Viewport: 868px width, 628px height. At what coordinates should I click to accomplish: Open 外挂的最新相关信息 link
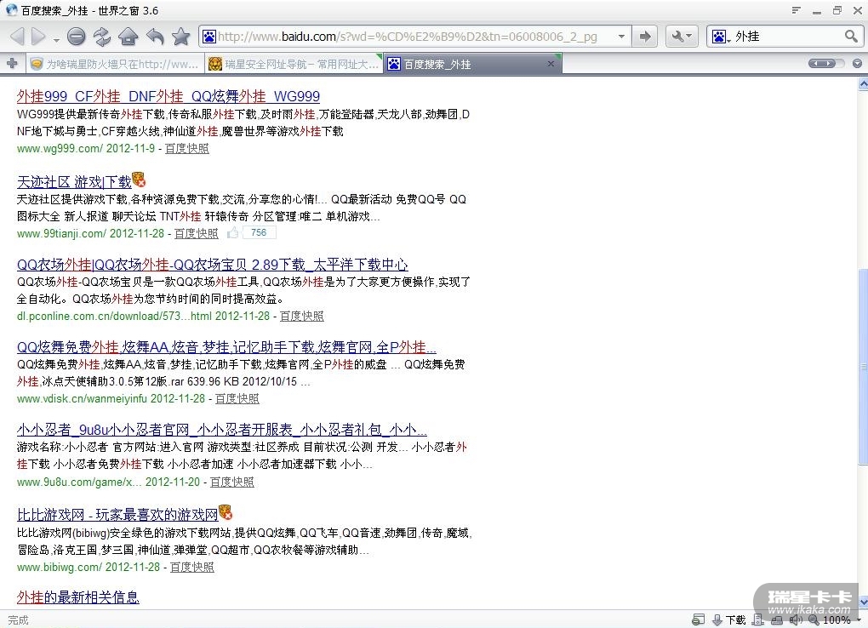click(78, 597)
